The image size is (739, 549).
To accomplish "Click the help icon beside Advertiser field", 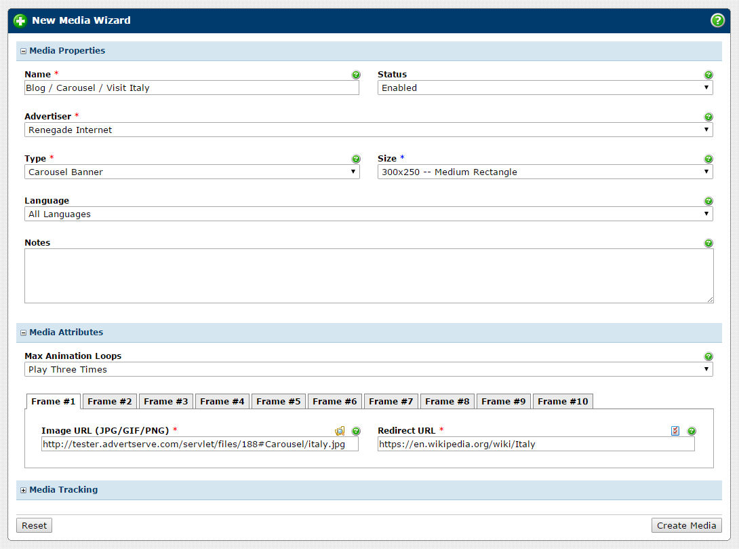I will pyautogui.click(x=708, y=117).
